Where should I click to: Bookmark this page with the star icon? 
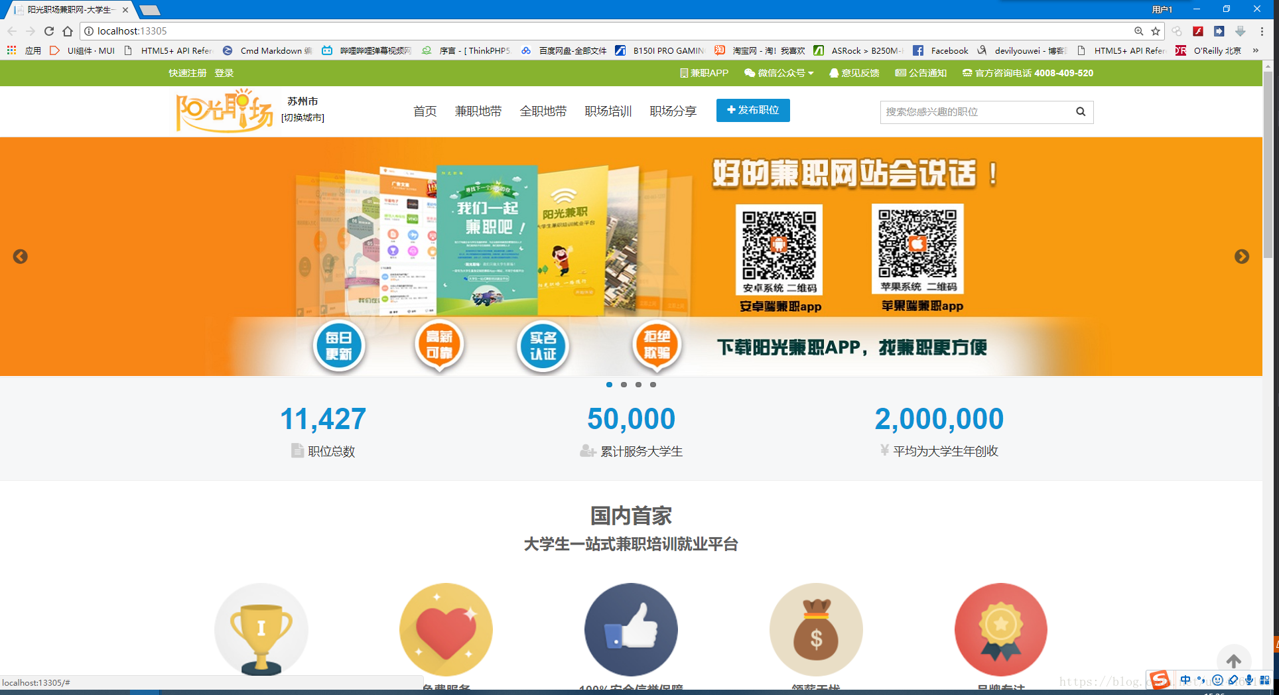[x=1156, y=31]
